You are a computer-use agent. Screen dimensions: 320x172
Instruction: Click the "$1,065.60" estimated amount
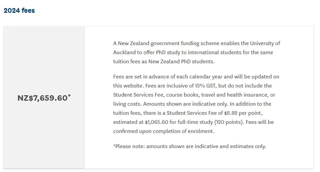(x=156, y=122)
